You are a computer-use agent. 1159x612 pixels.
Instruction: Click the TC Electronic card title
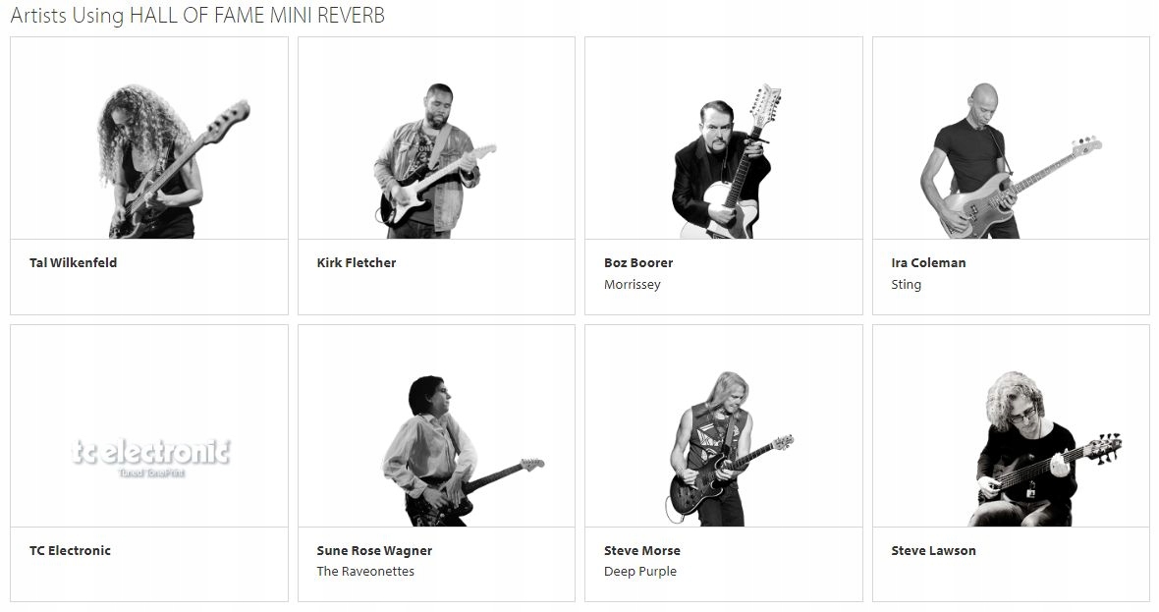tap(70, 551)
